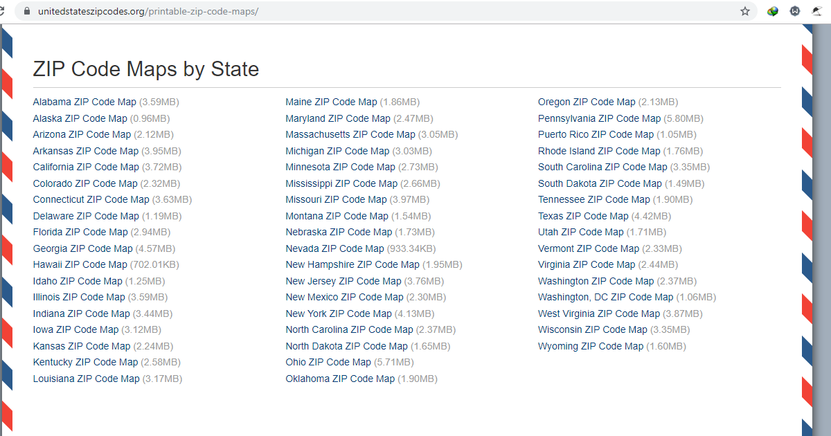This screenshot has width=831, height=436.
Task: Click the umbrella extension icon
Action: (818, 12)
